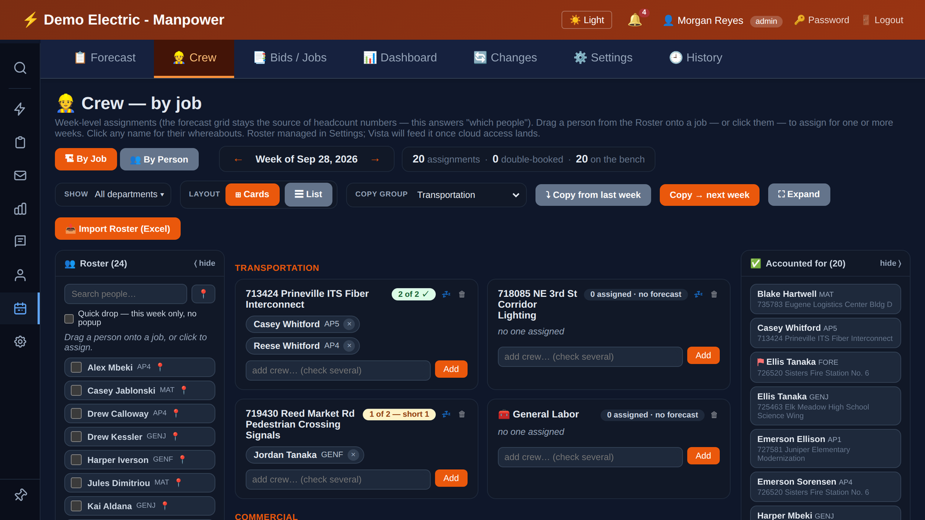
Task: Click the Search people field
Action: (125, 294)
